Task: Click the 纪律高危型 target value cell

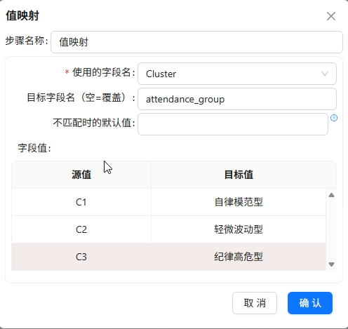Action: tap(239, 257)
